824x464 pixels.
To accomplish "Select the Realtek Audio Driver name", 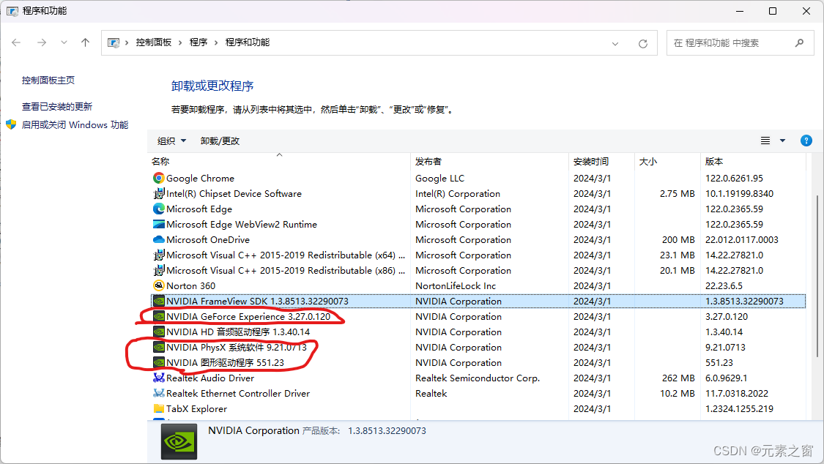I will (210, 378).
